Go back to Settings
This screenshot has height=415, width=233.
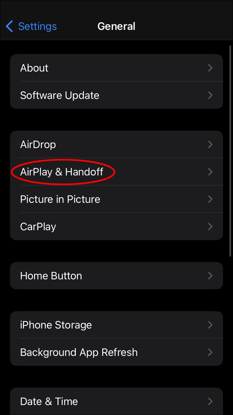click(x=31, y=26)
